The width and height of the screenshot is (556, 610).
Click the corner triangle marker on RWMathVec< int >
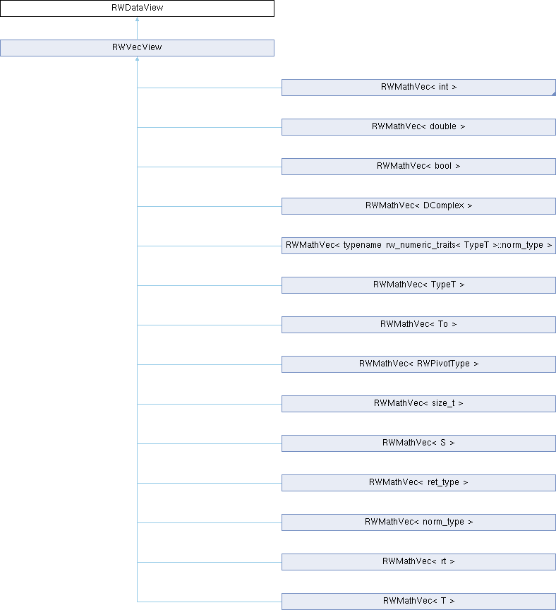point(552,92)
